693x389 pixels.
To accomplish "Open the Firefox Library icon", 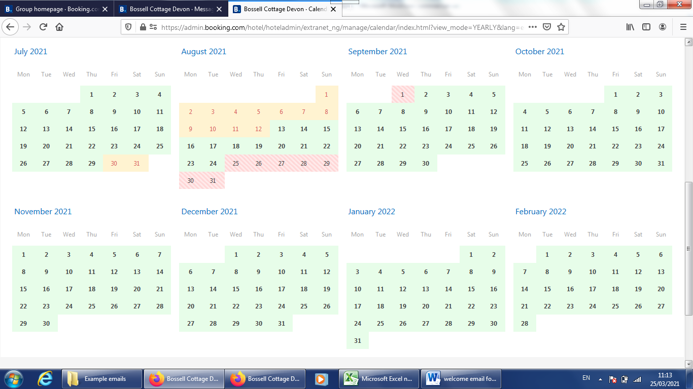I will tap(630, 27).
